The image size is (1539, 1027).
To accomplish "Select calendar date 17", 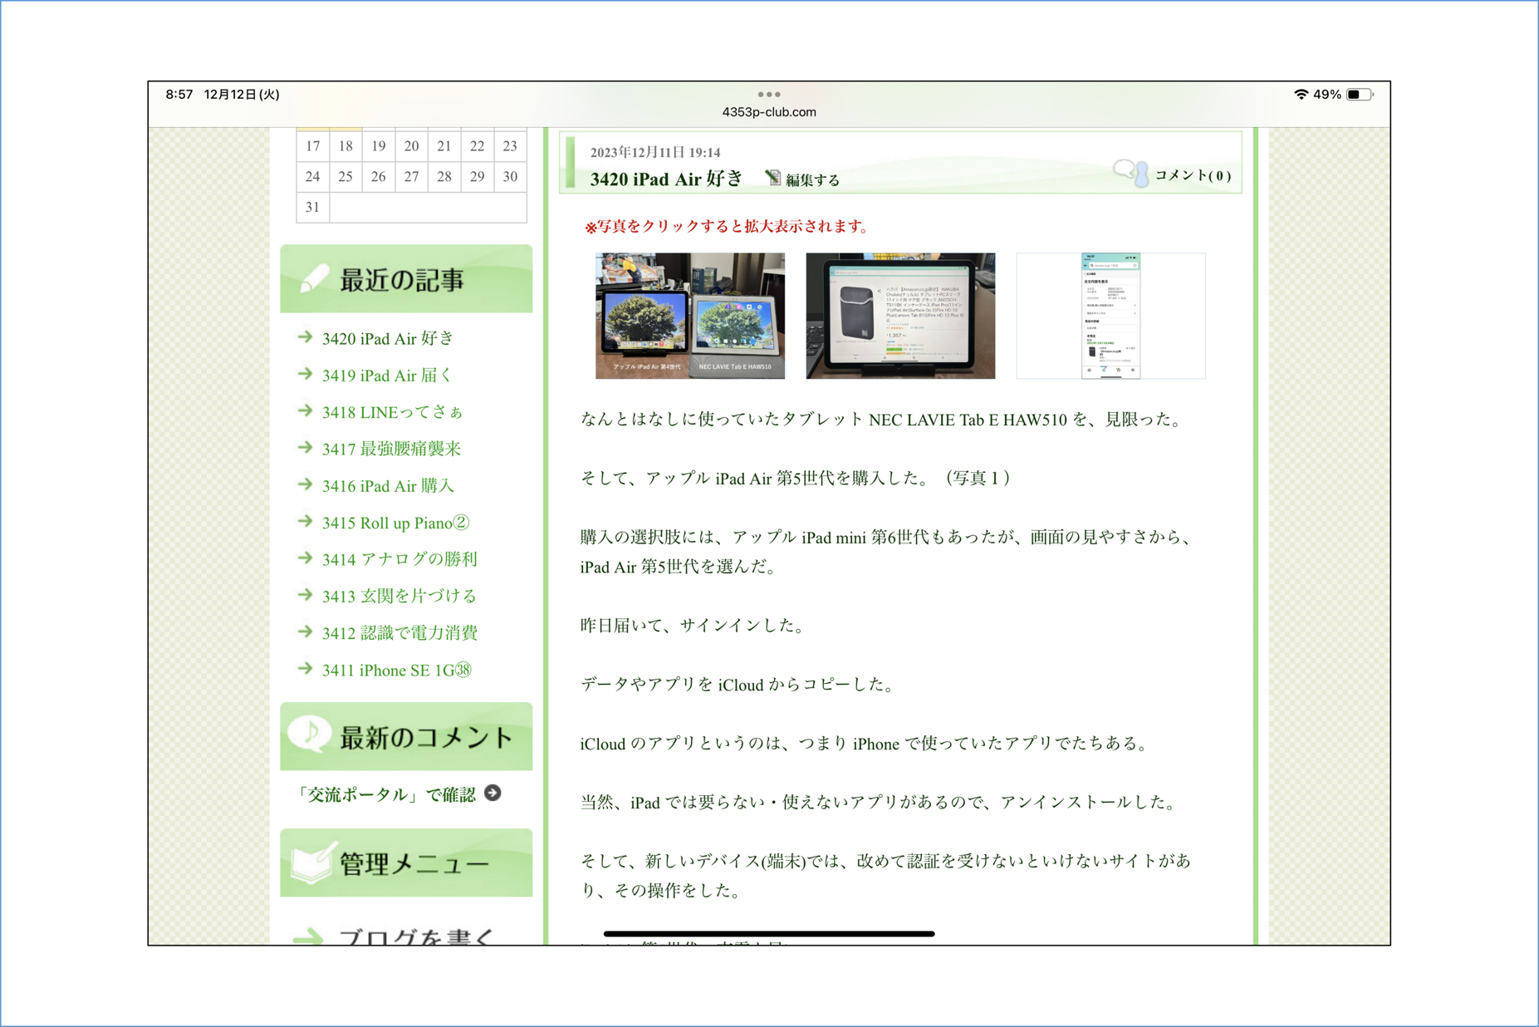I will point(312,146).
